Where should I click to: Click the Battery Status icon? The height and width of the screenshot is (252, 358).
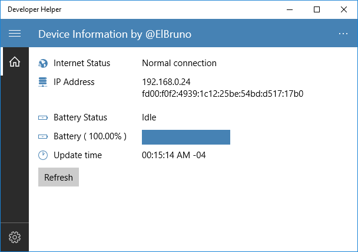pyautogui.click(x=43, y=117)
